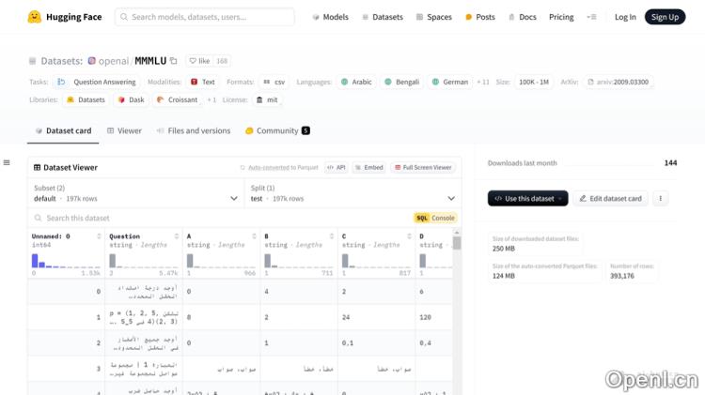Image resolution: width=705 pixels, height=395 pixels.
Task: Toggle sort on Unnamed: 0 column
Action: [x=99, y=236]
